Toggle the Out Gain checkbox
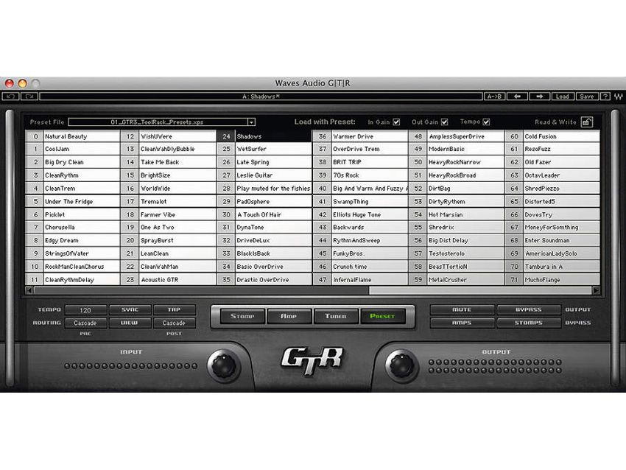This screenshot has height=470, width=626. [x=444, y=122]
